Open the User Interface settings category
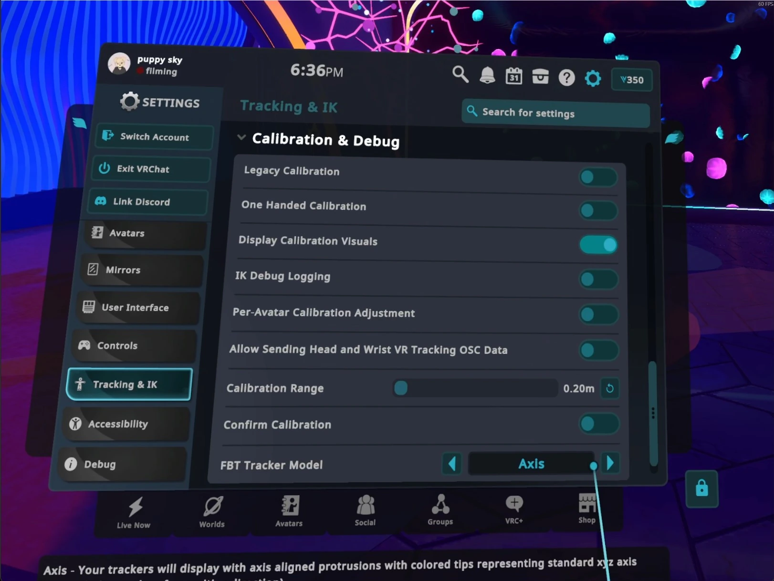Viewport: 774px width, 581px height. tap(137, 308)
